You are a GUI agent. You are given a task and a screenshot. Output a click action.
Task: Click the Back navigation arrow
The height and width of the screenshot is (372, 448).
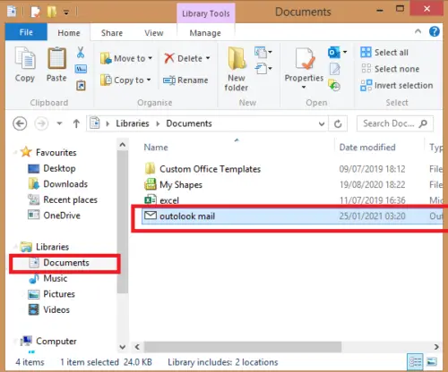pos(20,123)
